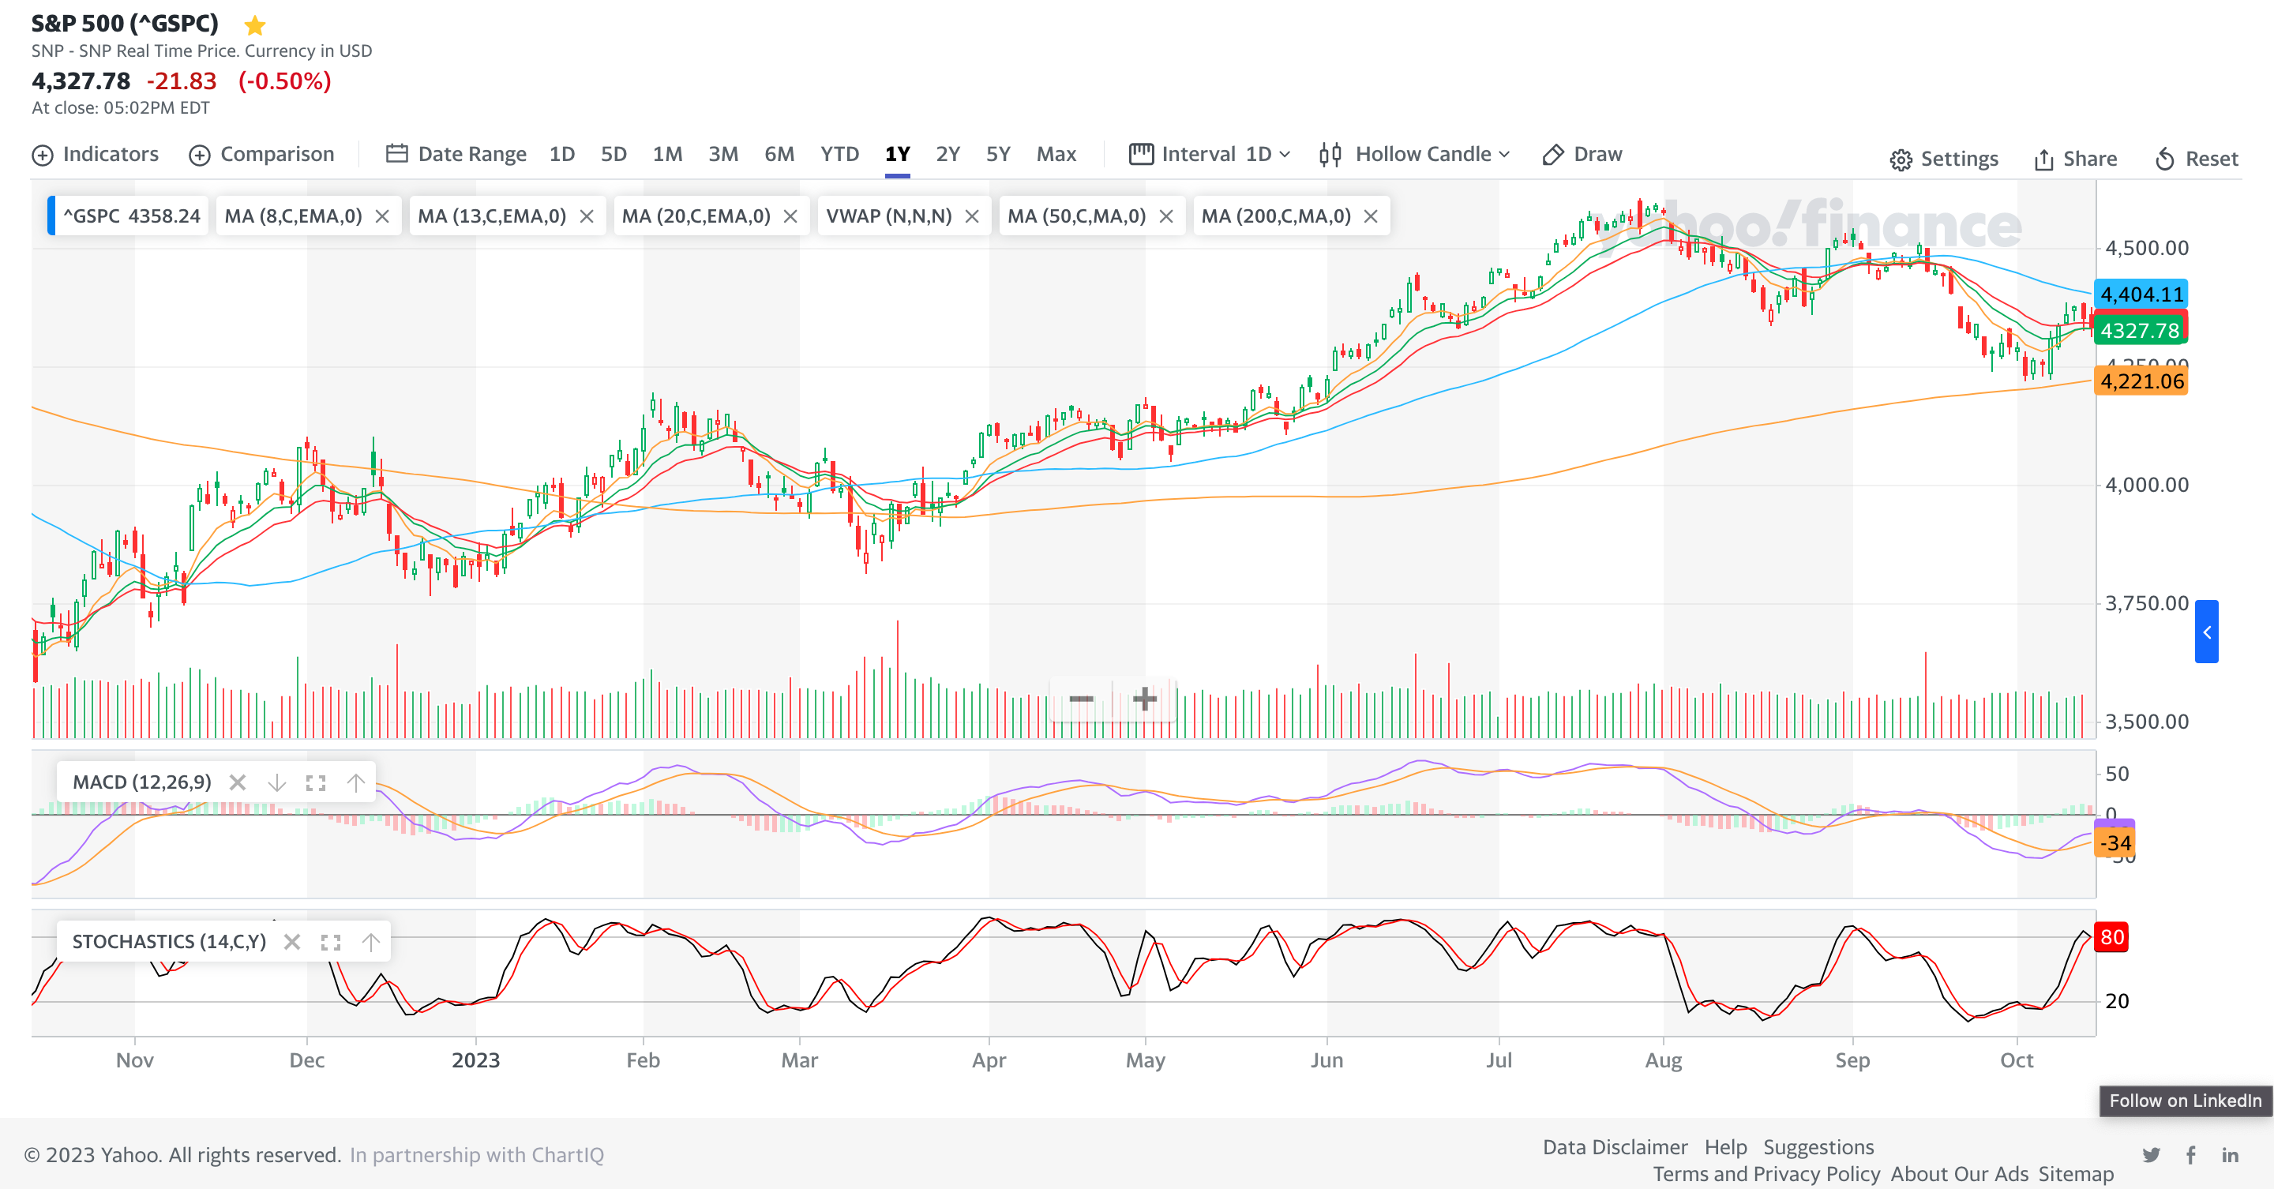The image size is (2274, 1189).
Task: Remove the MA (200,C,MA,0) indicator
Action: 1370,216
